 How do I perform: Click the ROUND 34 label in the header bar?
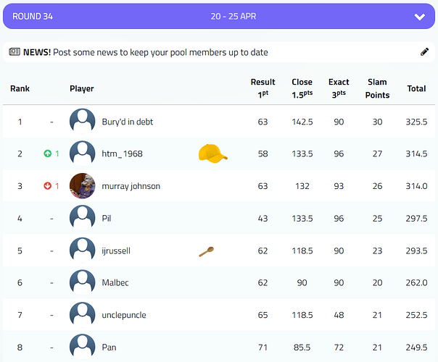[x=33, y=17]
